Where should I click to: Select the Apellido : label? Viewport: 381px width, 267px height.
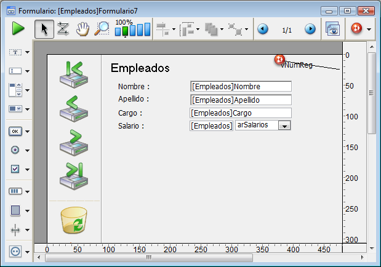click(x=134, y=99)
